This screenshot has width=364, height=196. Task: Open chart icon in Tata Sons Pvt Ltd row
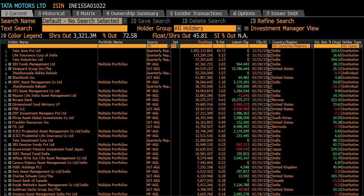270,51
